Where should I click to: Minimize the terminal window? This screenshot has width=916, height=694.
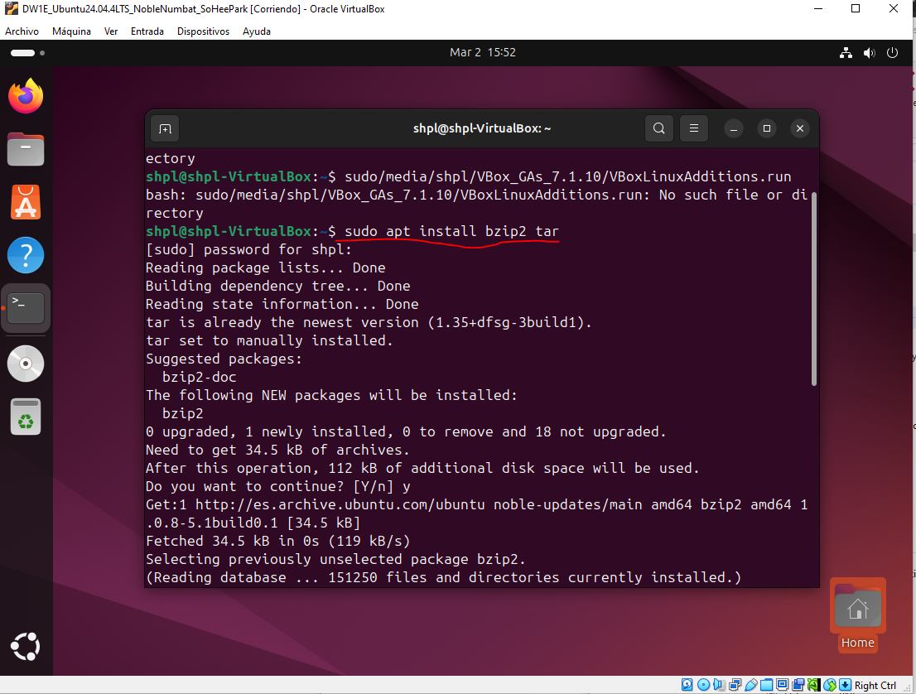(x=734, y=128)
